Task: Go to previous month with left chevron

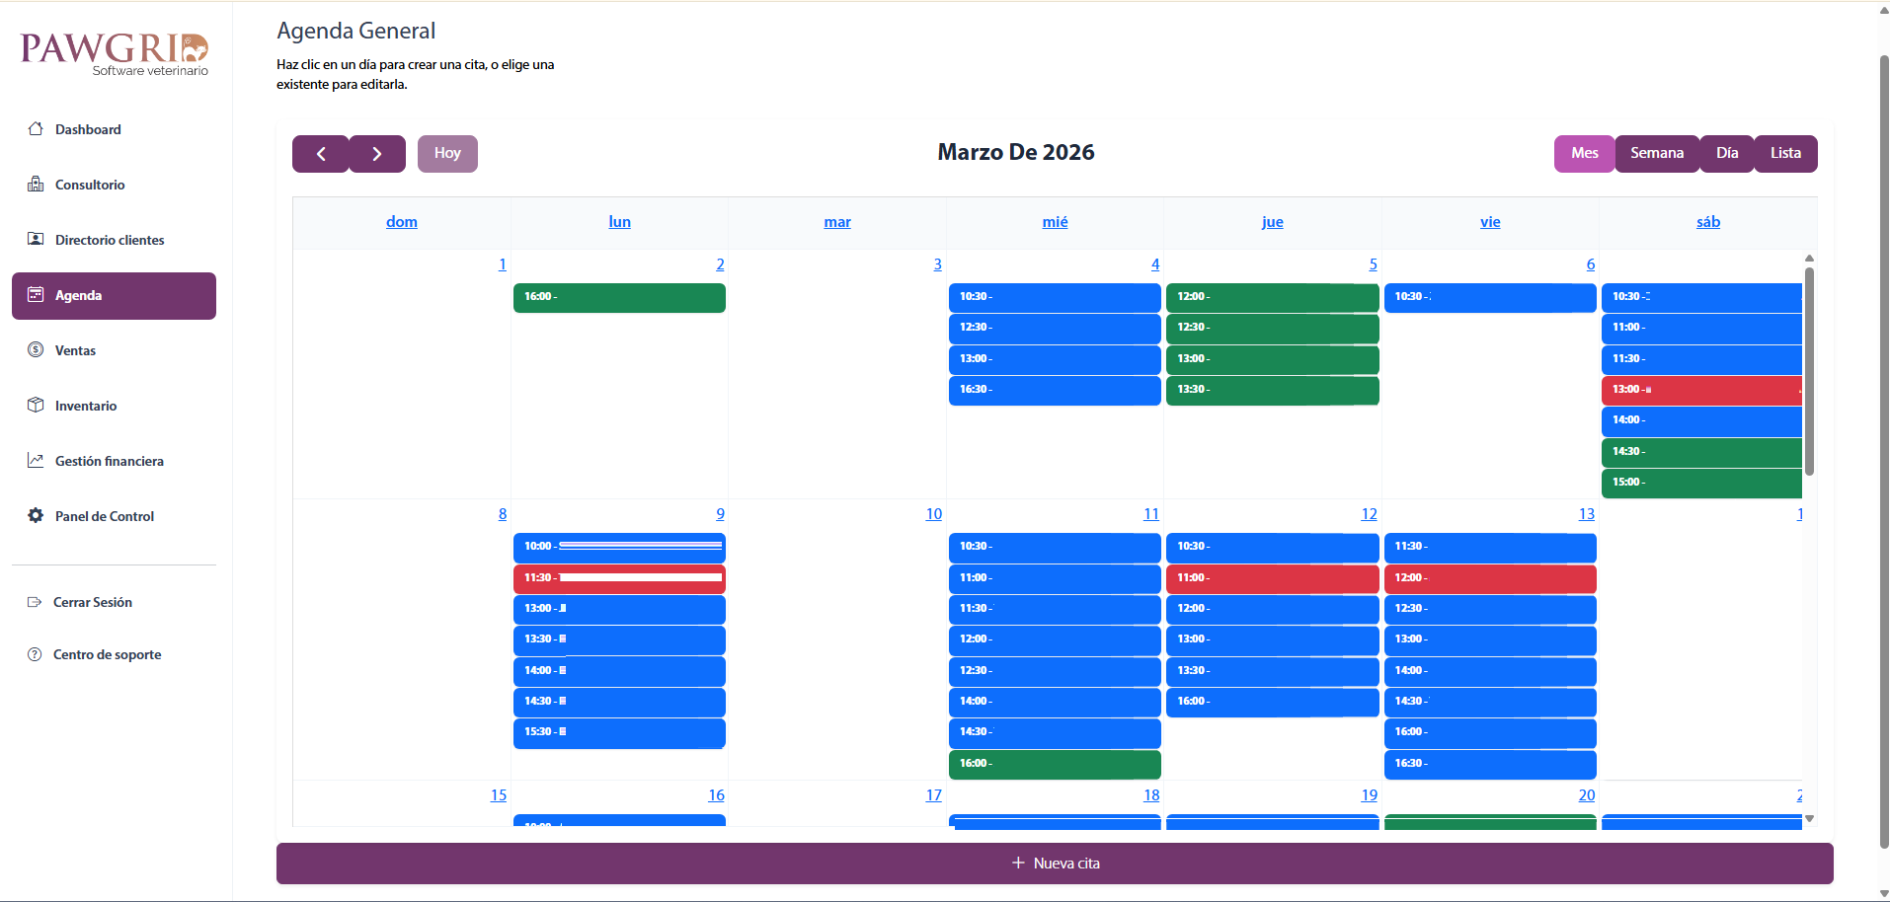Action: (x=321, y=154)
